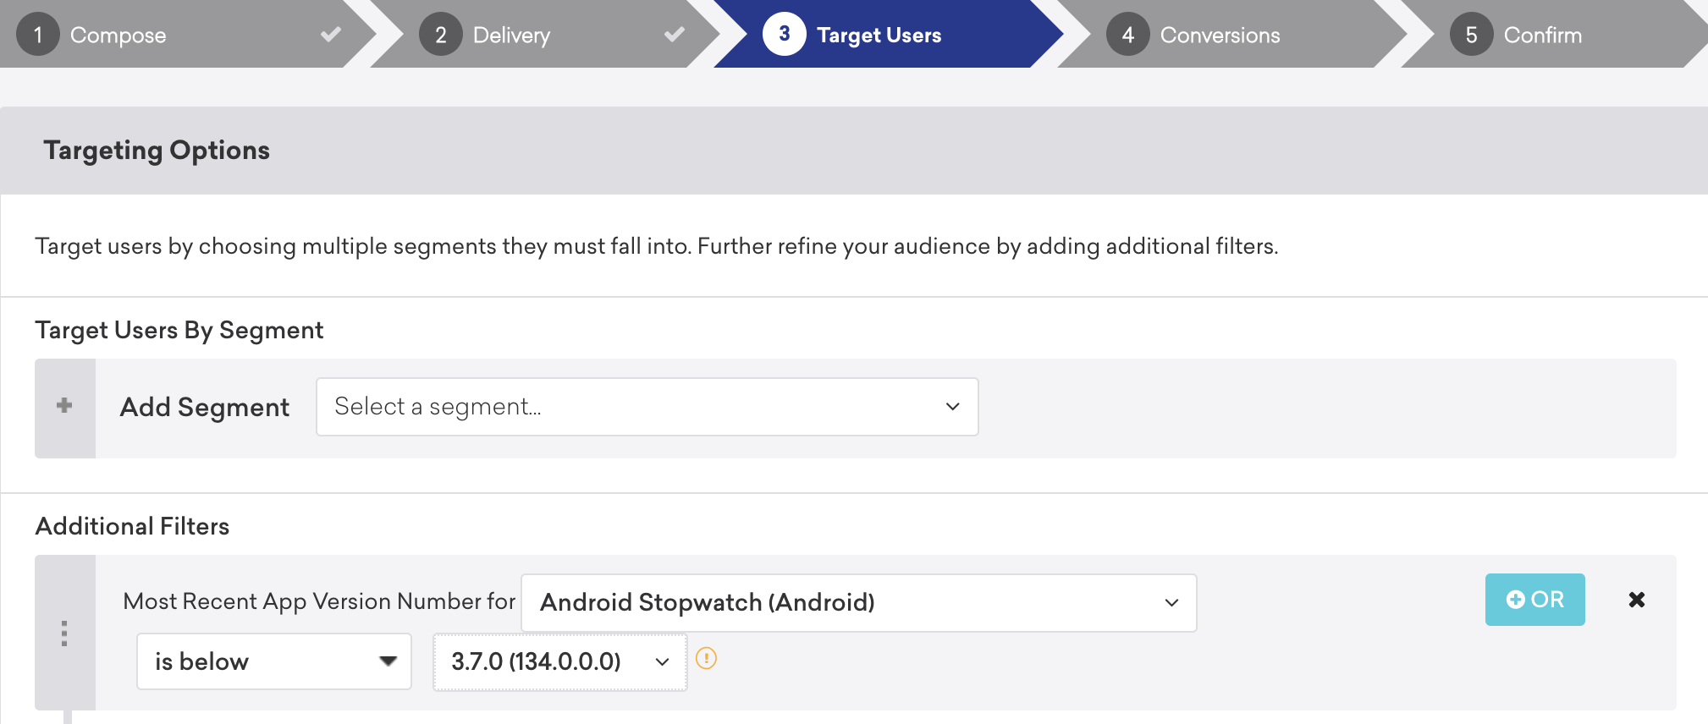Grab the filter row drag handle dots

64,633
